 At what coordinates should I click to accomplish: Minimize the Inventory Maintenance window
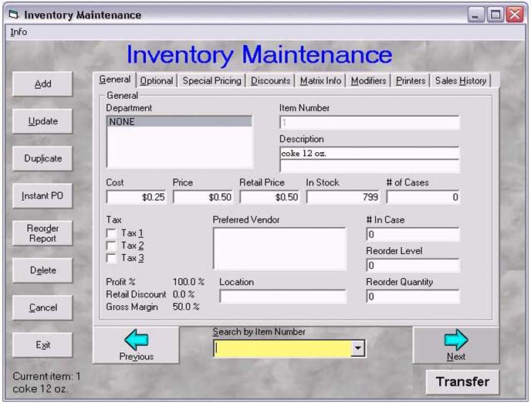click(x=475, y=15)
